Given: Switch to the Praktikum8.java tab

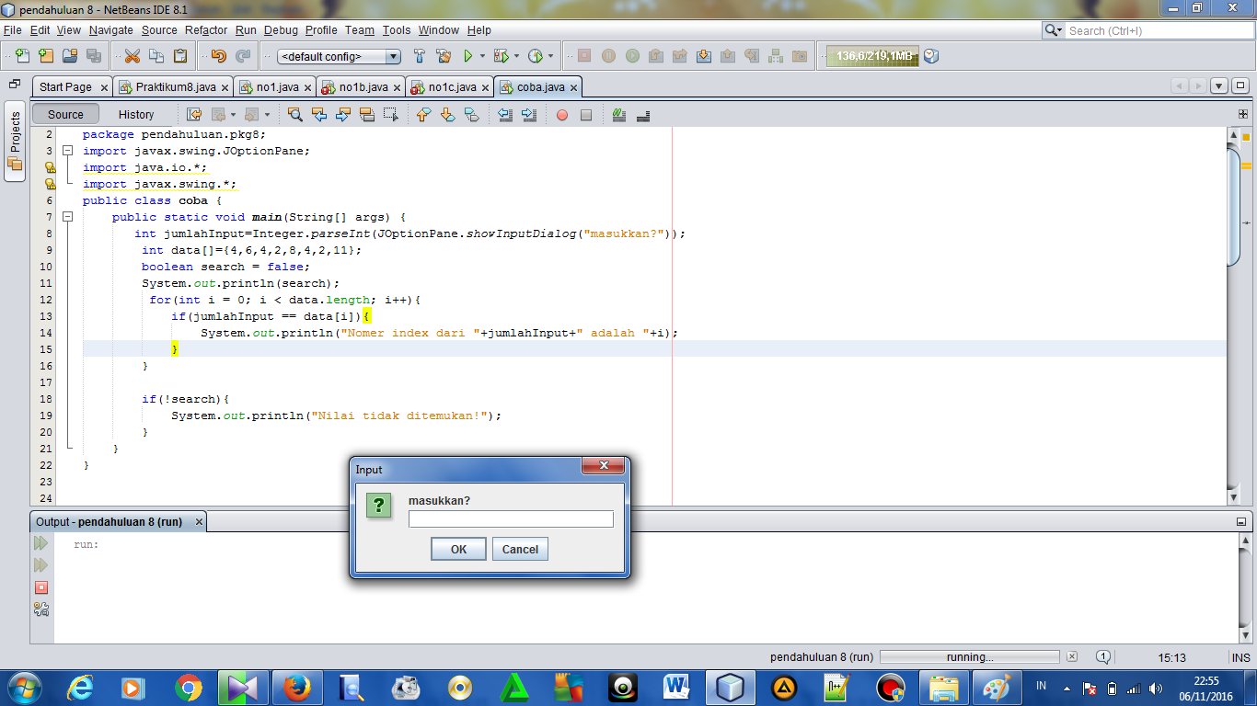Looking at the screenshot, I should point(175,87).
